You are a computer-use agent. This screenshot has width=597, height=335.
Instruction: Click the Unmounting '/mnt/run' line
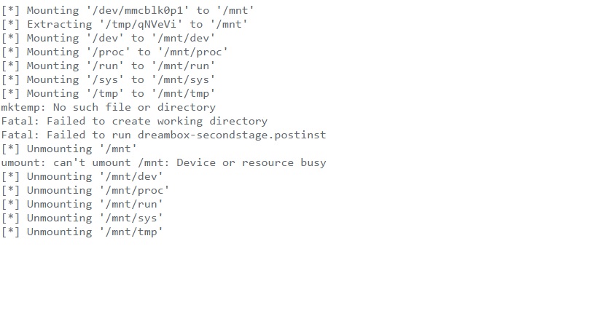coord(82,204)
